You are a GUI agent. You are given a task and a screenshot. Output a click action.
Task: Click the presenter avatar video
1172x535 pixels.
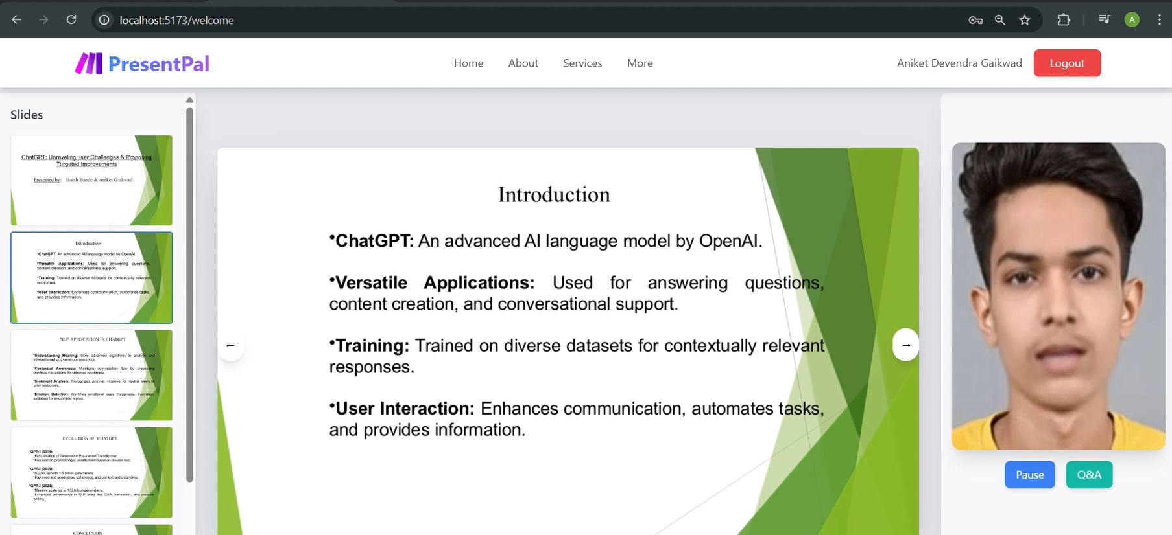pos(1058,296)
